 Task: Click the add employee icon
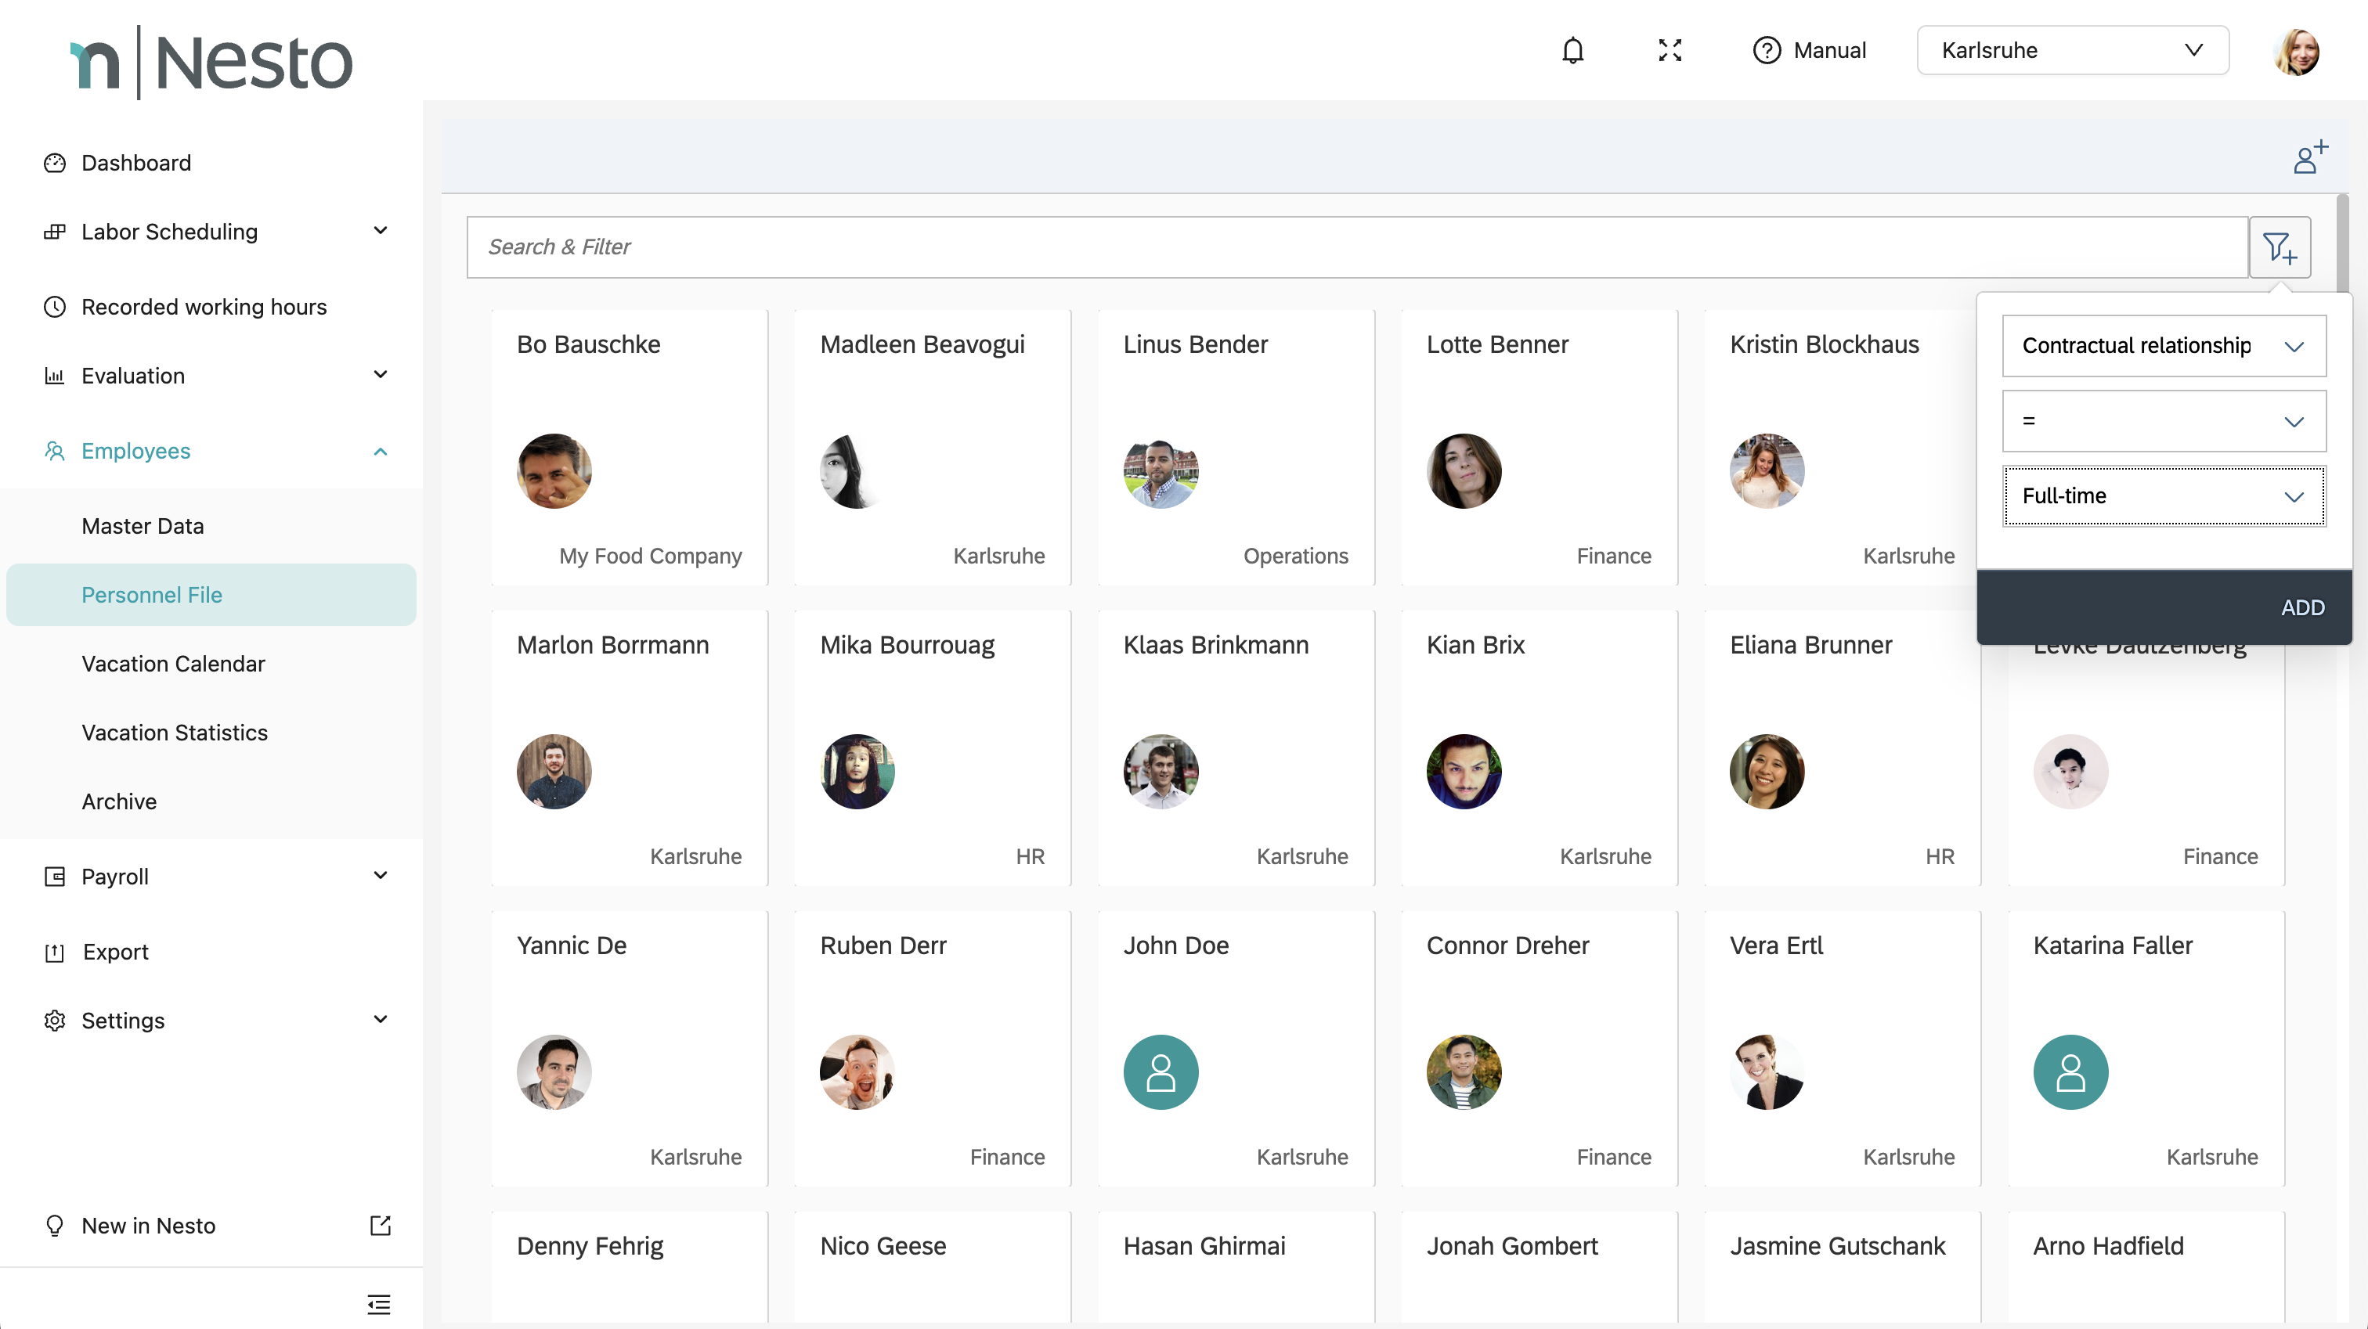tap(2309, 157)
